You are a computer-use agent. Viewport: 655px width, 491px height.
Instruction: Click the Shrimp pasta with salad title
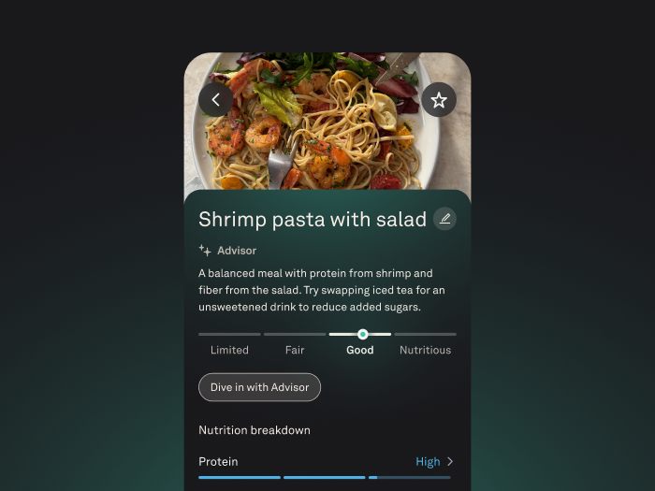[313, 219]
